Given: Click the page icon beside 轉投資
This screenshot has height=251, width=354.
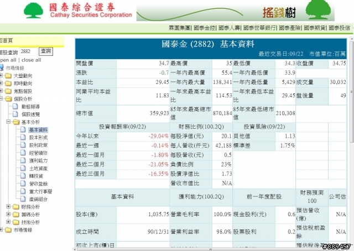Looking at the screenshot, I should (x=23, y=176).
